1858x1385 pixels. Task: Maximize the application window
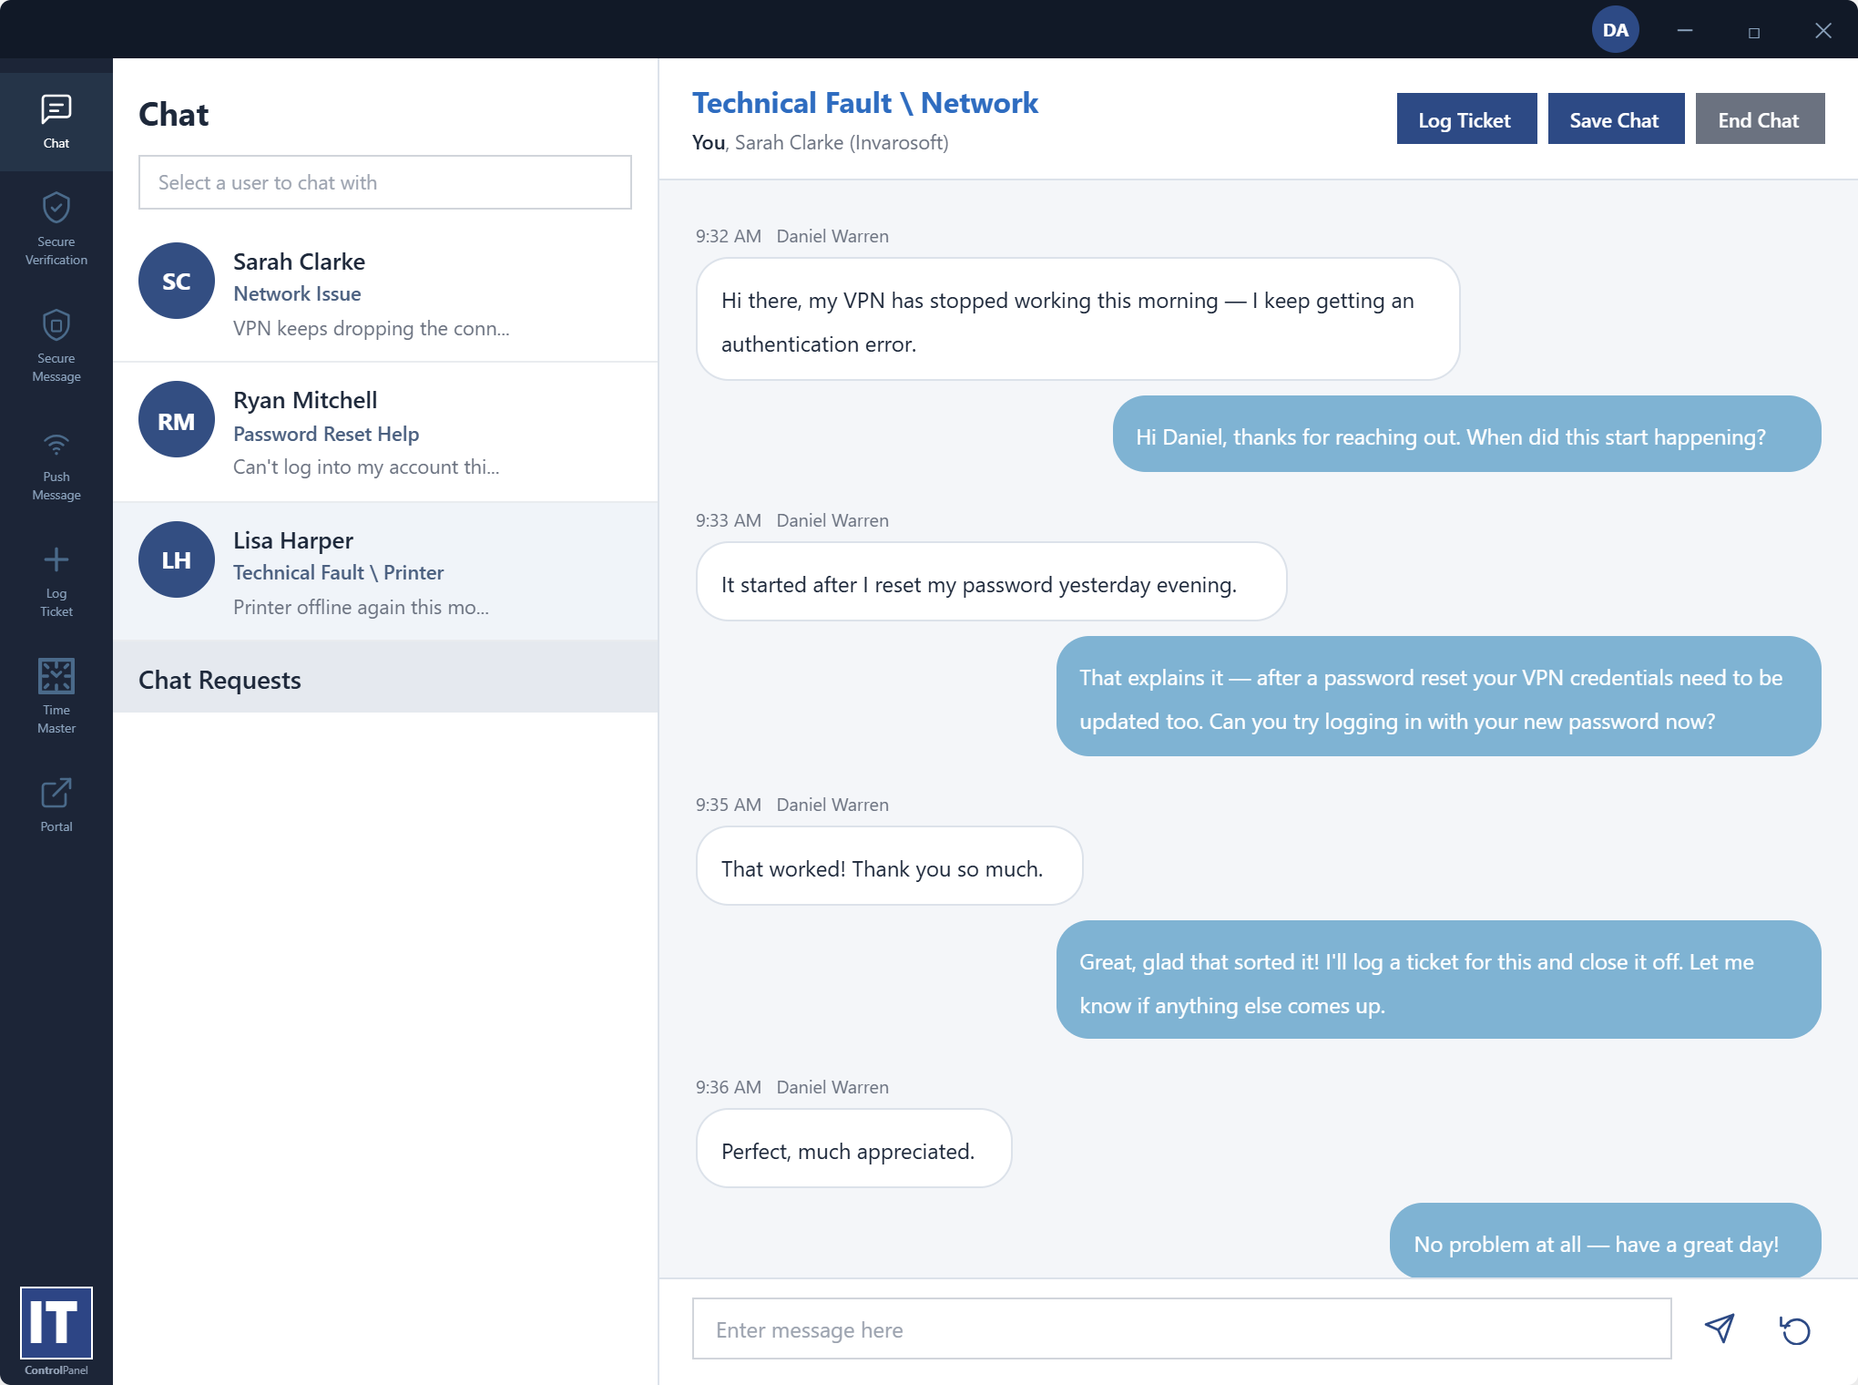1754,32
